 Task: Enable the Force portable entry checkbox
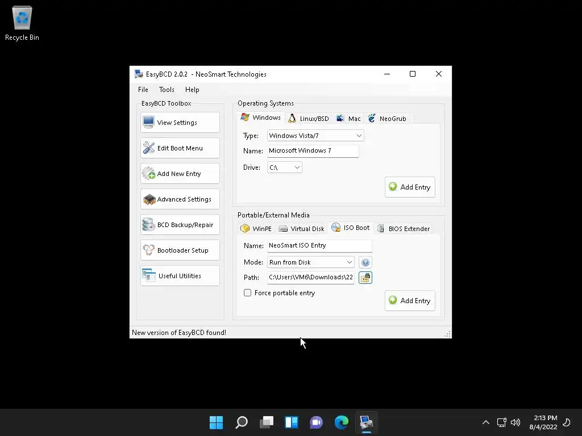coord(248,293)
